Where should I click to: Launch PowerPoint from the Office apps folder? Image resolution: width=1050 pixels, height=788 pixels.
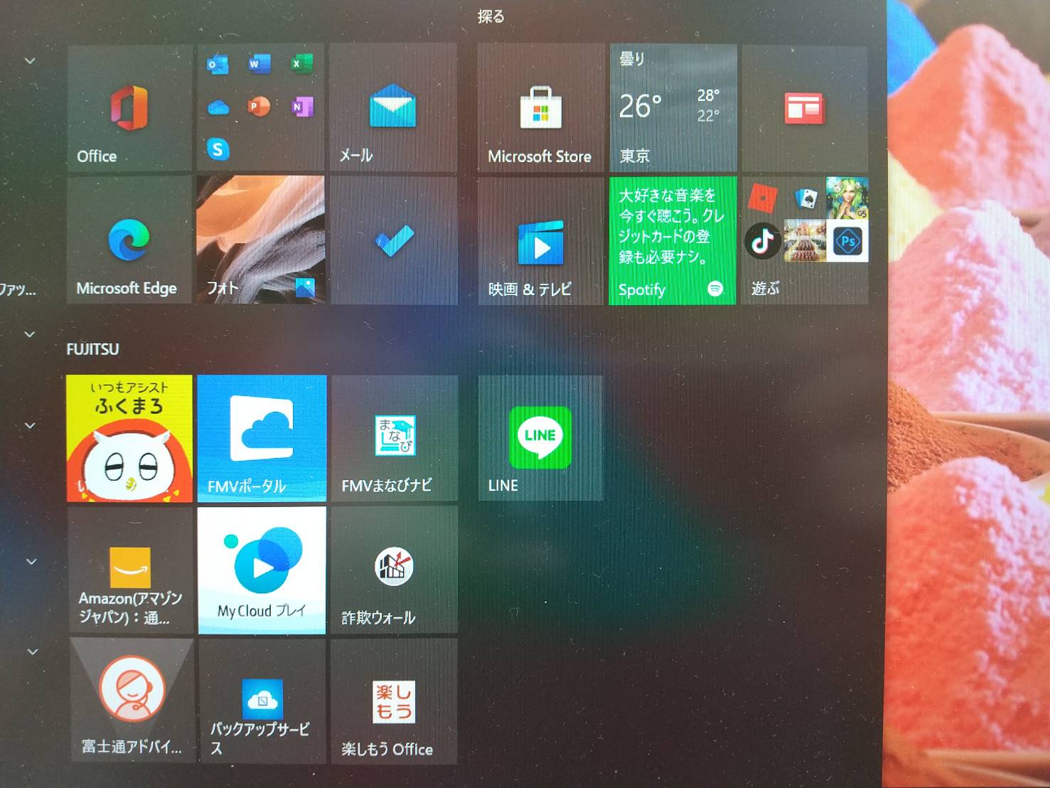click(259, 107)
